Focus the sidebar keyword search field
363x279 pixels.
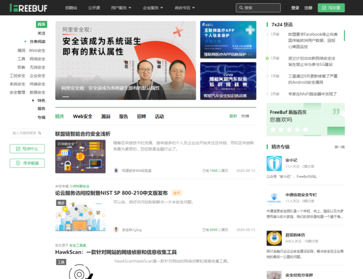click(x=27, y=133)
